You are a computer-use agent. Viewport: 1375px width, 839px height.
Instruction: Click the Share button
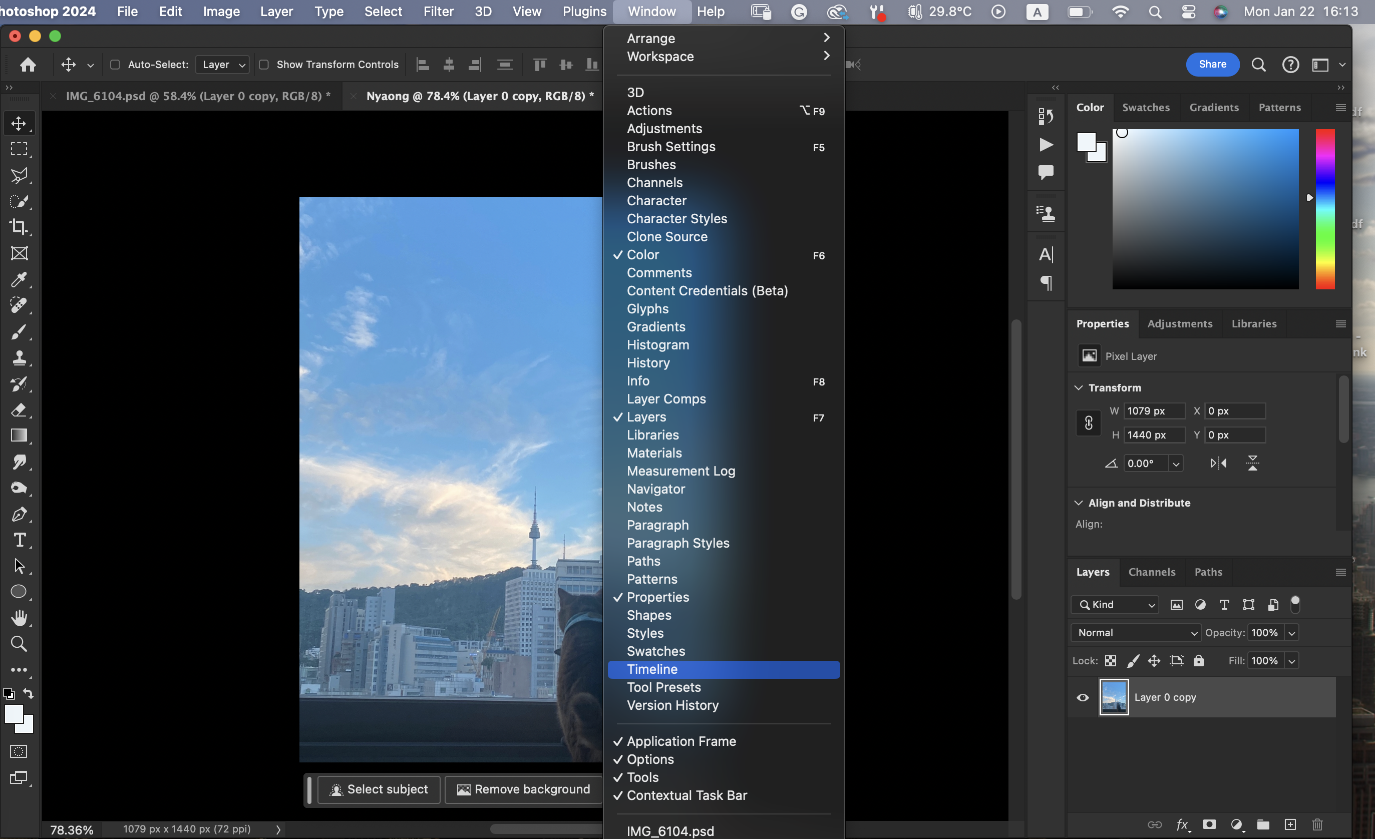[x=1212, y=65]
